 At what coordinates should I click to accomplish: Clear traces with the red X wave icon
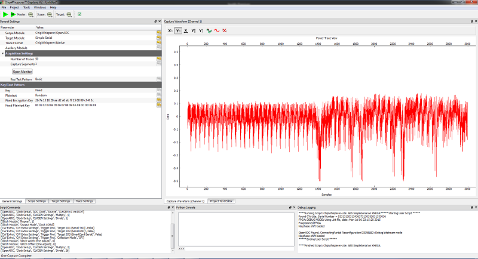224,30
